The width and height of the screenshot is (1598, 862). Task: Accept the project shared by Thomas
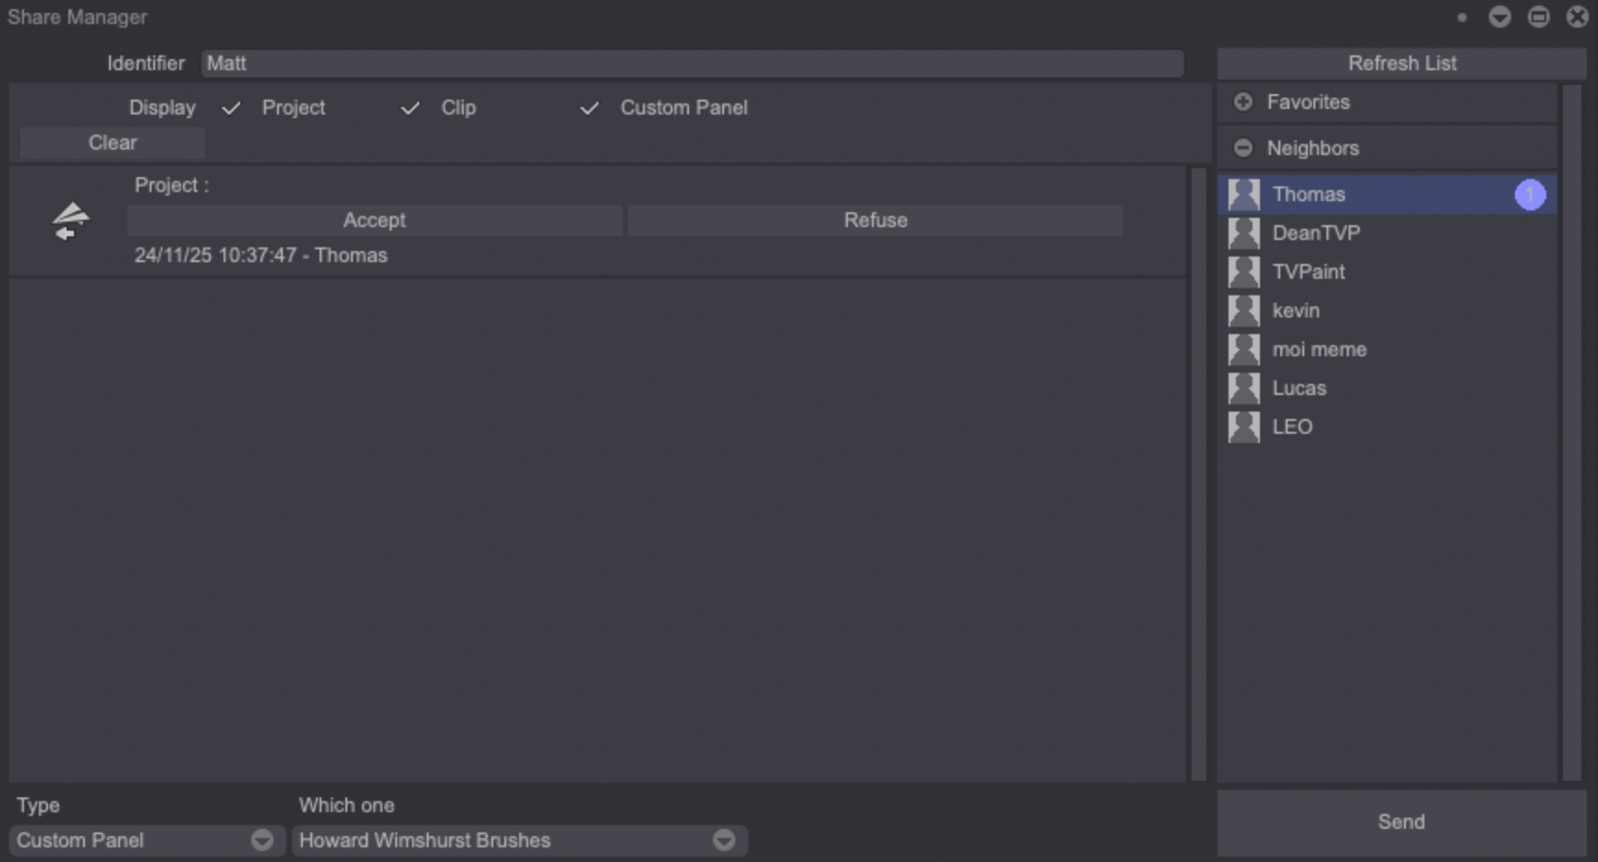(374, 221)
